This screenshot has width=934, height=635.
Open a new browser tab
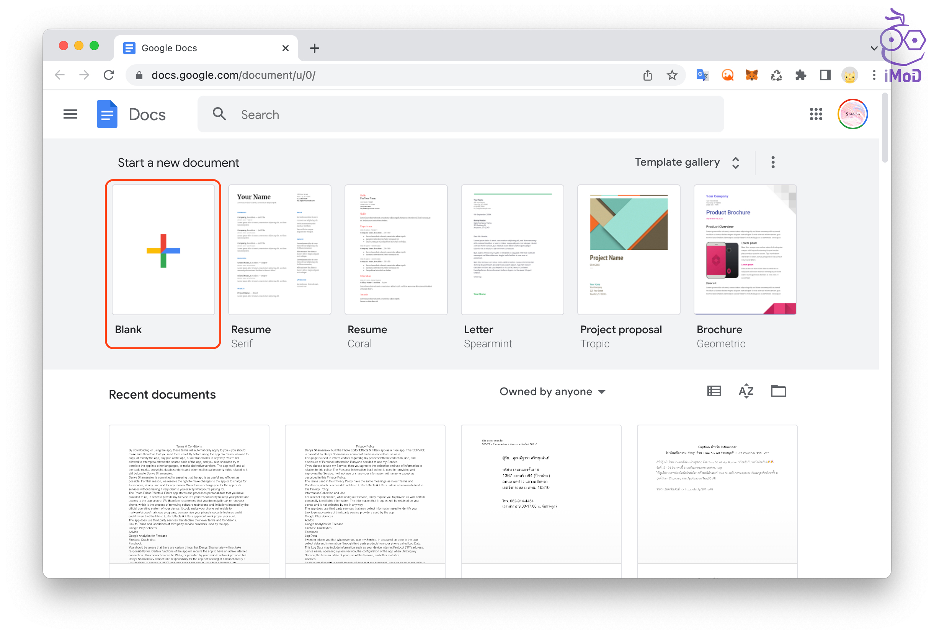tap(314, 48)
